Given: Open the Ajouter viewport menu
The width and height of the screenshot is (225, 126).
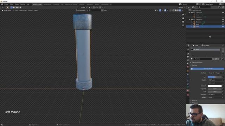Looking at the screenshot, I should coord(30,10).
